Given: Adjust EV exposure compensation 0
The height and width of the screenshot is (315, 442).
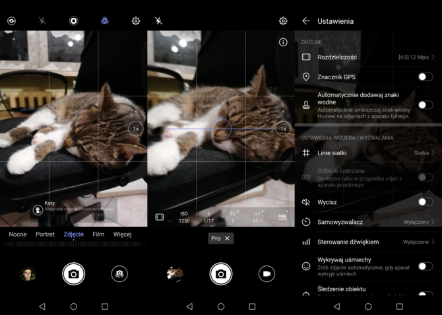Looking at the screenshot, I should coord(233,217).
